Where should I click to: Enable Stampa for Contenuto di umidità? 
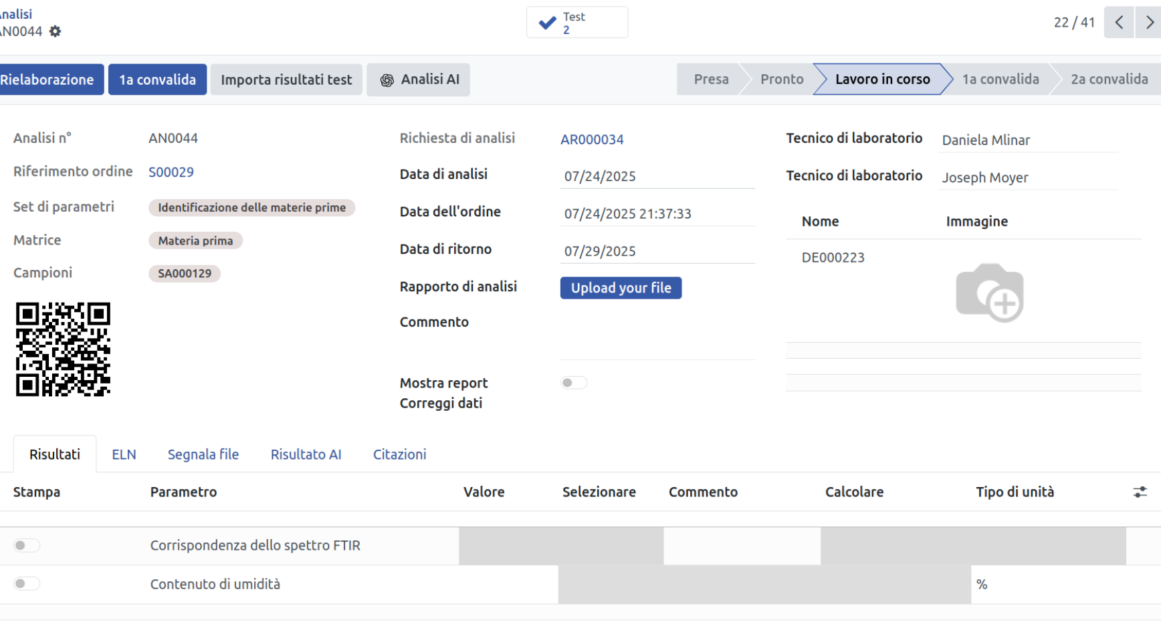coord(27,584)
